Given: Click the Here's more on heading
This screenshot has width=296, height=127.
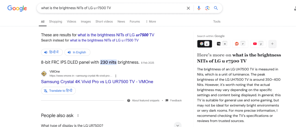Looking at the screenshot, I should click(239, 58).
